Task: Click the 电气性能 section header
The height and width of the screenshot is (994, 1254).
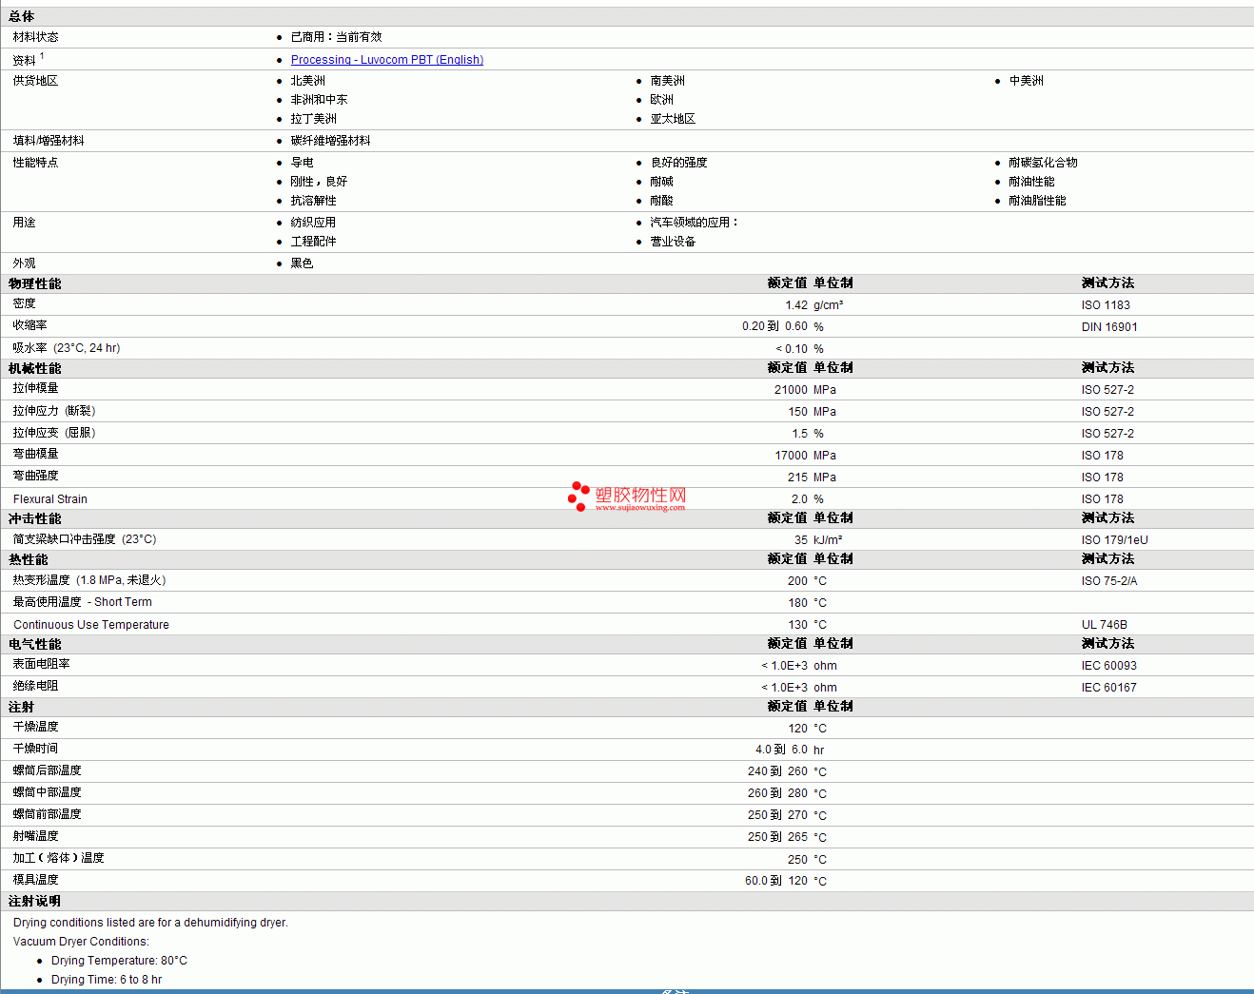Action: click(34, 644)
